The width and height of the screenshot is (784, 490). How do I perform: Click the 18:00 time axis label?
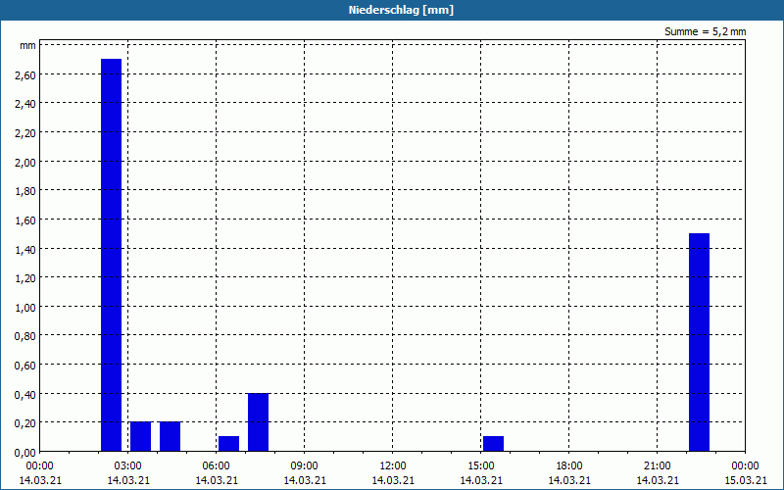point(569,466)
